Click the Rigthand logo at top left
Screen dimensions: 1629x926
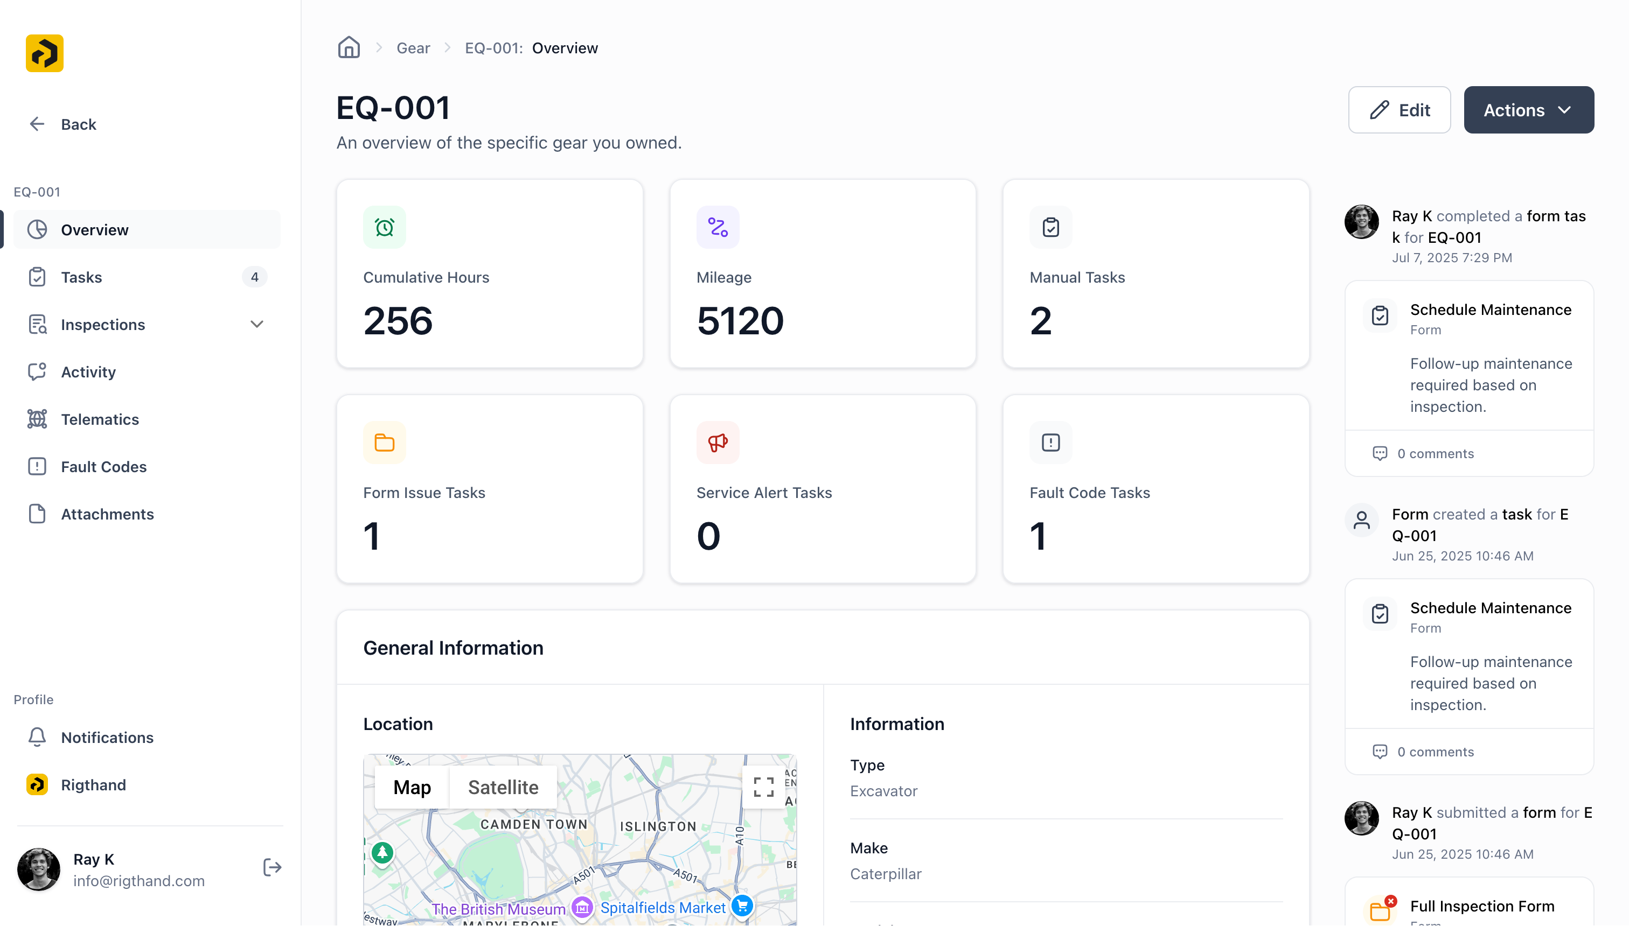(x=45, y=53)
